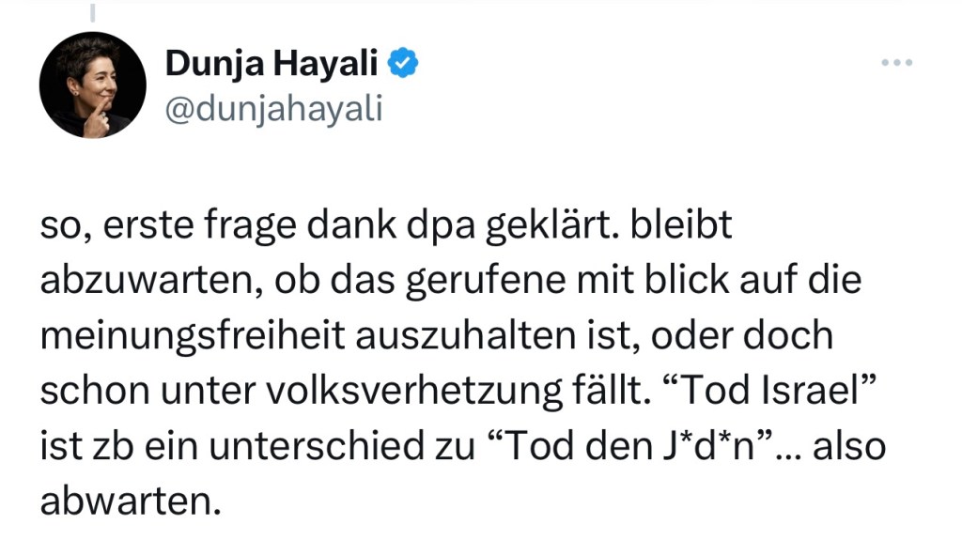Click the final word "abwarten."

tap(129, 500)
